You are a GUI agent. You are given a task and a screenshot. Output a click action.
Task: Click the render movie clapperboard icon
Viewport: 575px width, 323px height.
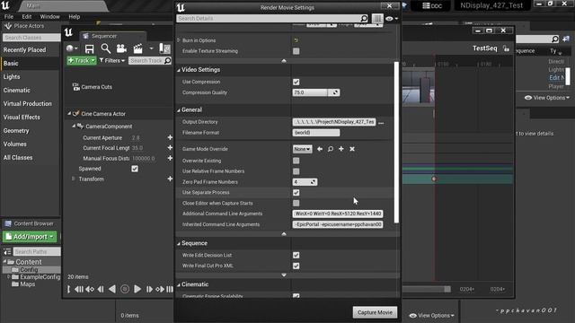click(137, 48)
